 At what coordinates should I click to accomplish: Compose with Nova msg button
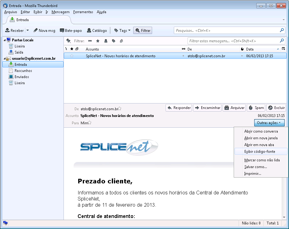pyautogui.click(x=44, y=31)
